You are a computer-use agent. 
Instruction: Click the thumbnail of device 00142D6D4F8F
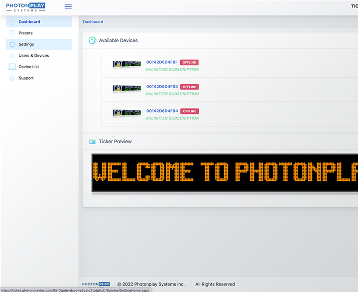pos(126,64)
